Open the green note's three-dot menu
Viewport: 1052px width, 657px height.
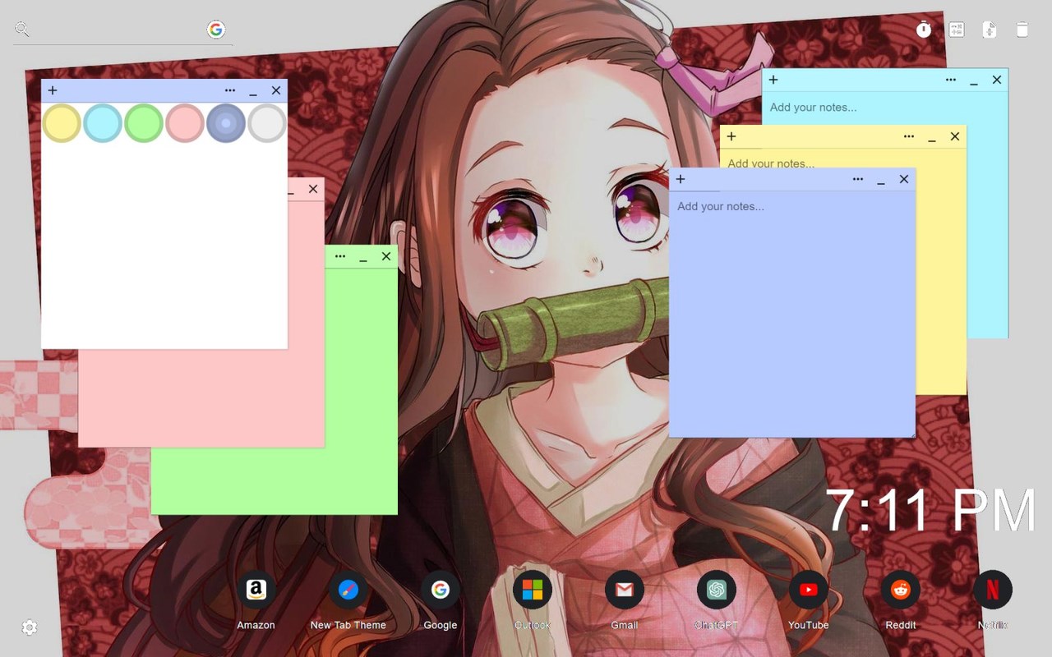point(340,256)
